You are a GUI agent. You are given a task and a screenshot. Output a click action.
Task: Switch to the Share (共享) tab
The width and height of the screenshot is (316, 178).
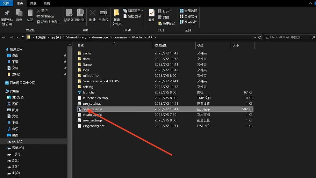[x=33, y=3]
